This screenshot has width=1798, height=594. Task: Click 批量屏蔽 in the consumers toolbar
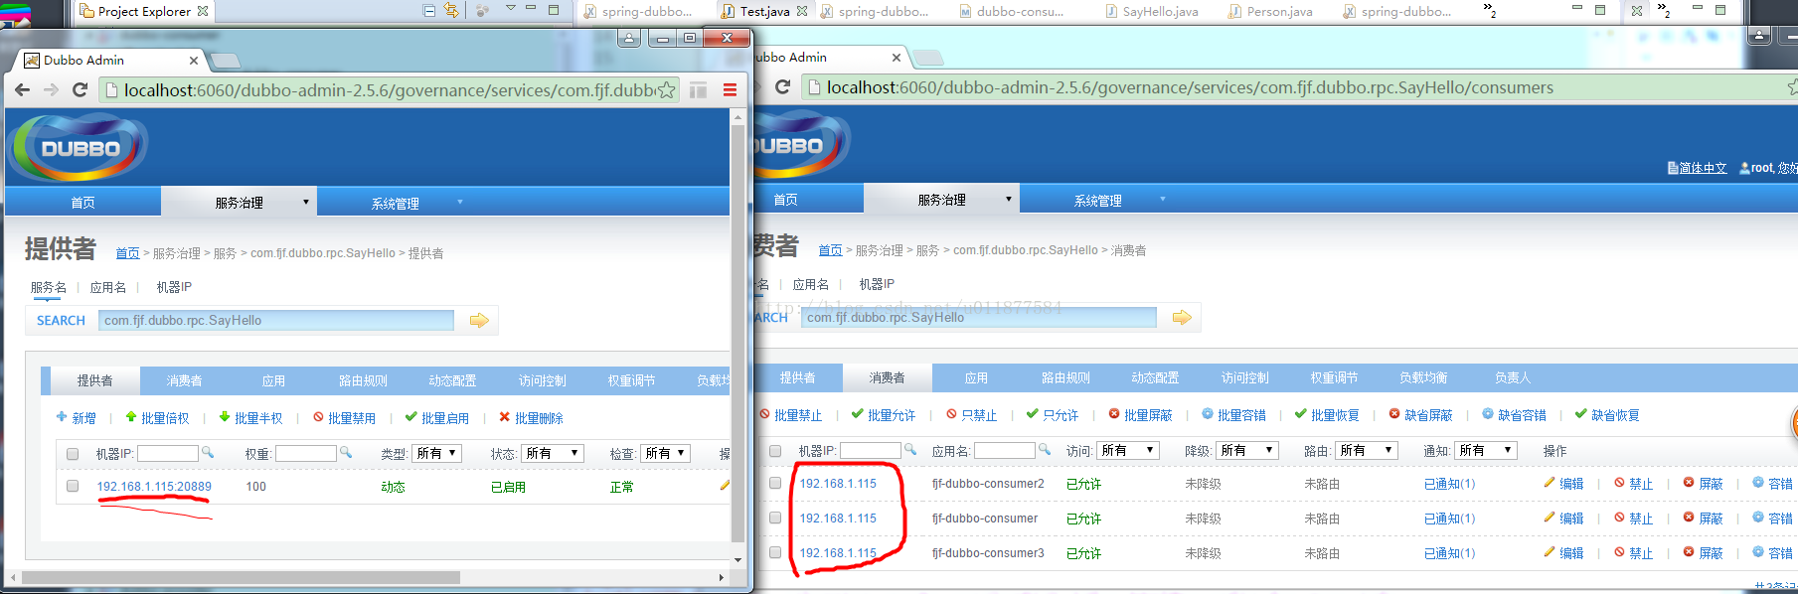coord(1141,415)
